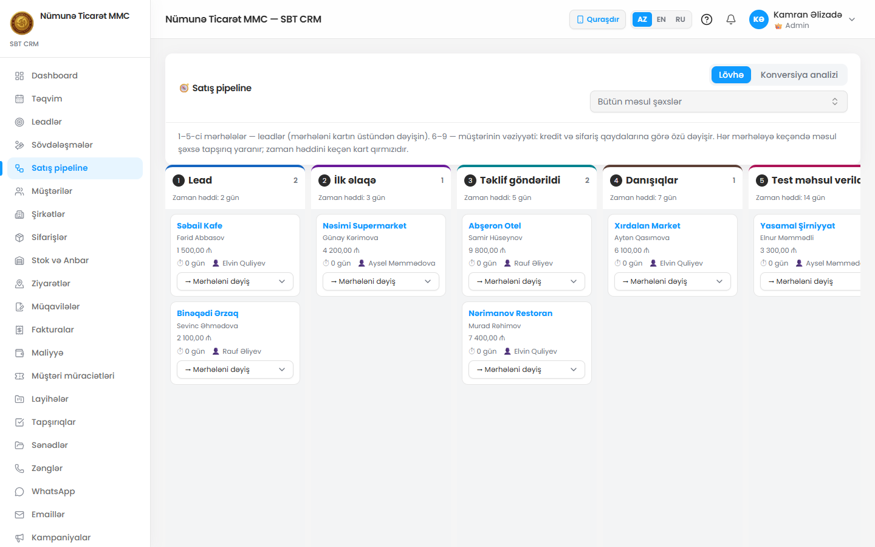
Task: Open the Kamran Əlizadə user menu
Action: click(x=802, y=19)
